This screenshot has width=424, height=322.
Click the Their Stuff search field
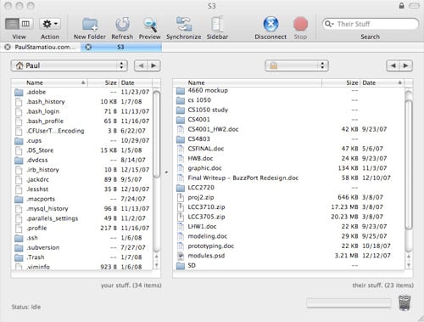[371, 24]
